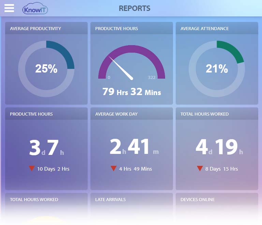Screen dimensions: 262x225
Task: Click the Productive Hours gauge card header
Action: (x=132, y=28)
